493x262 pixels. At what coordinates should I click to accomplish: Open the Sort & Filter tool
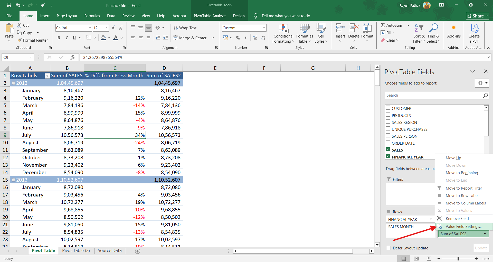419,34
